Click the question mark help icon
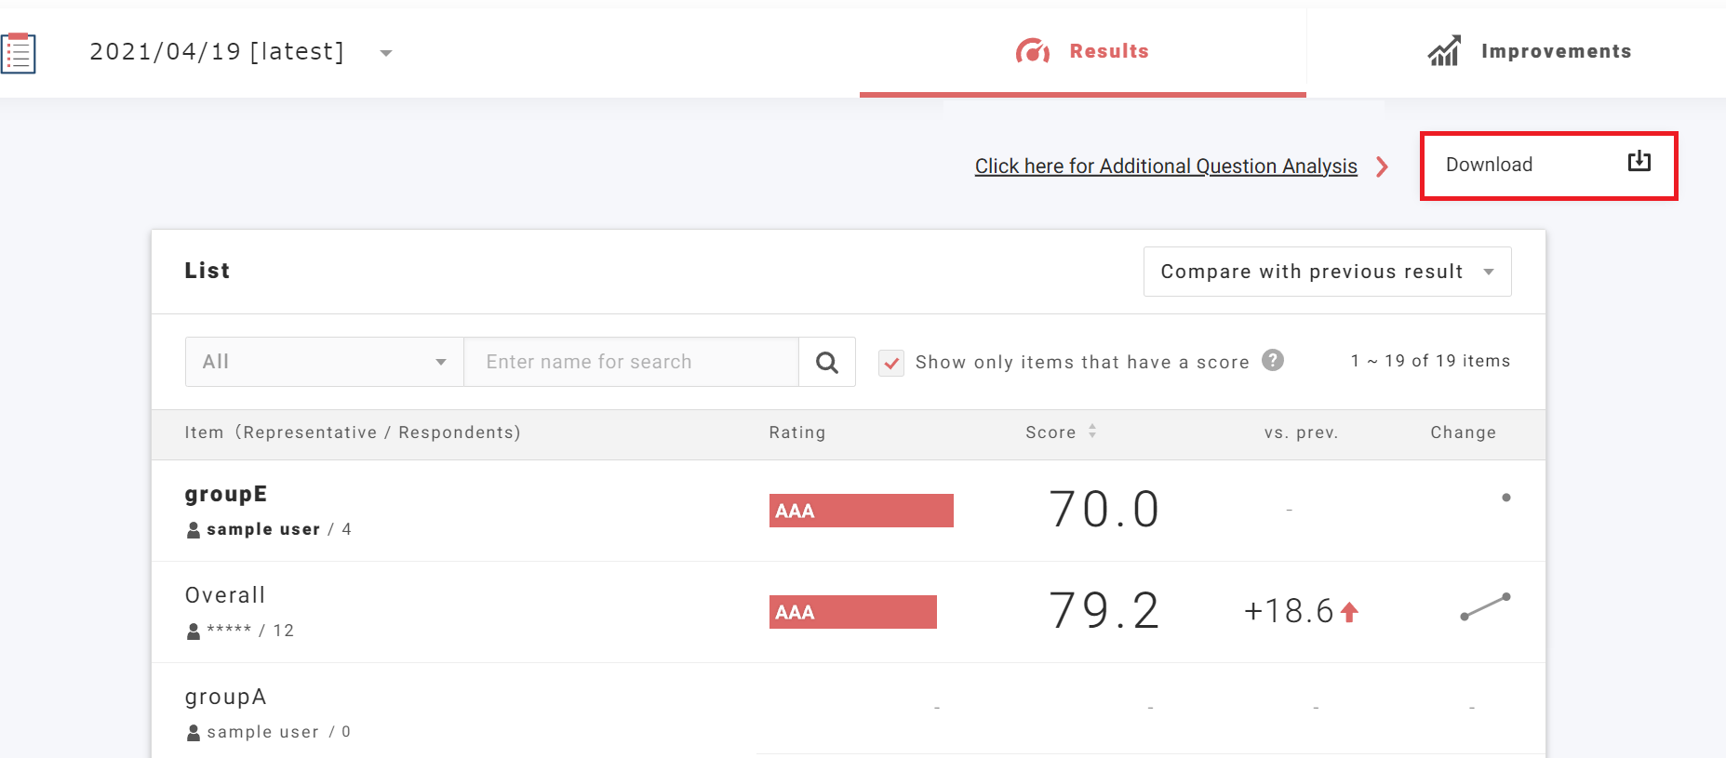The image size is (1726, 758). [x=1272, y=360]
